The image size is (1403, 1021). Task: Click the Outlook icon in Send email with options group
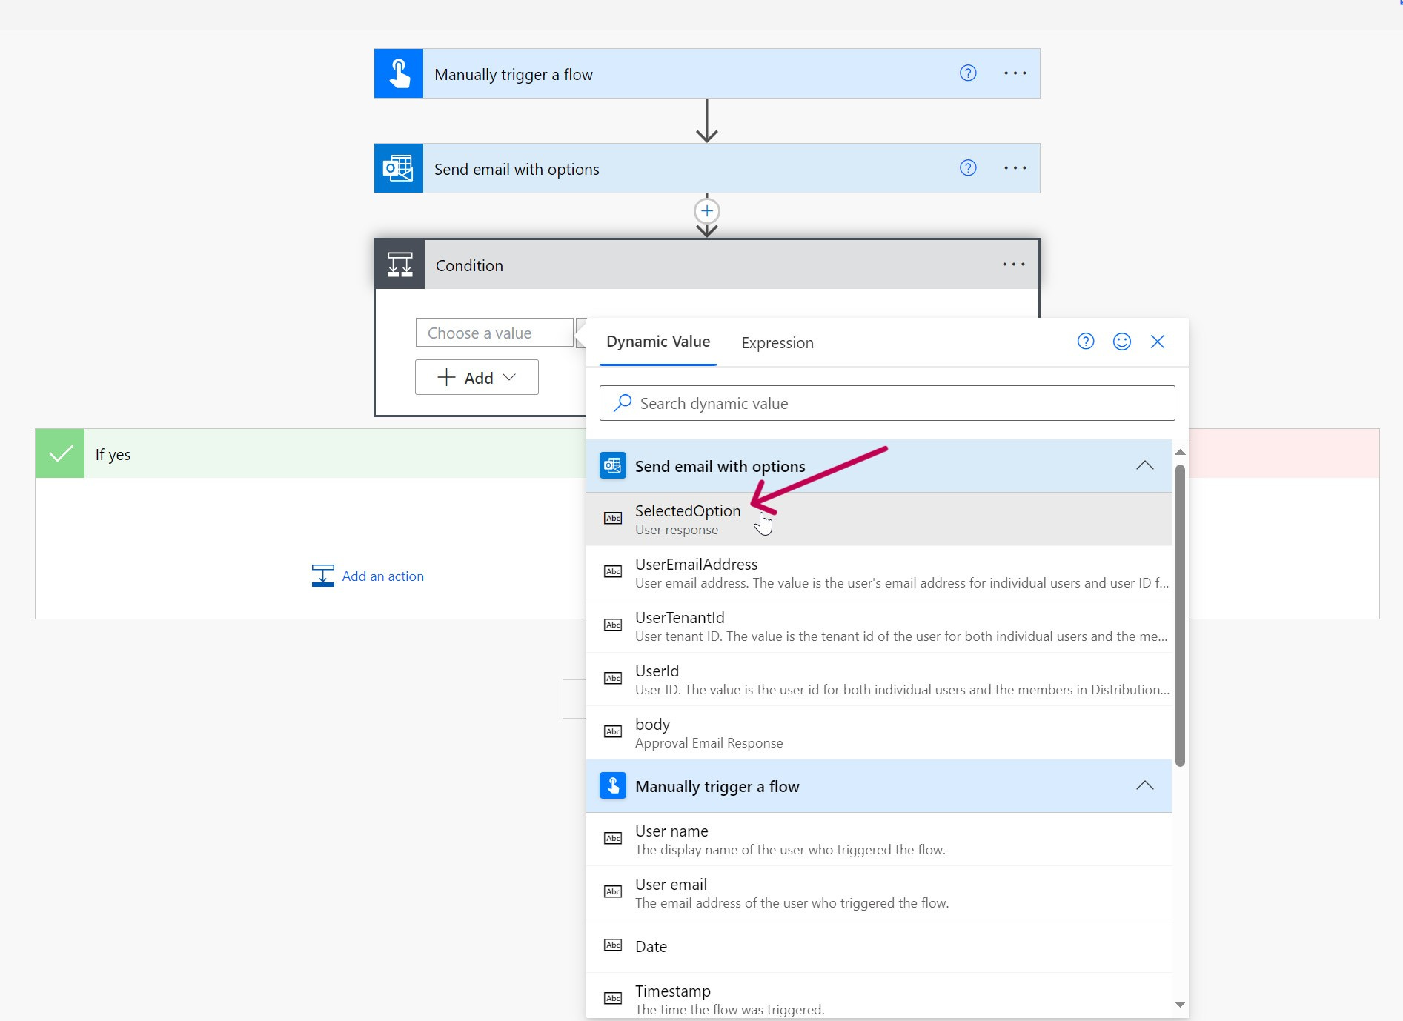pyautogui.click(x=613, y=466)
